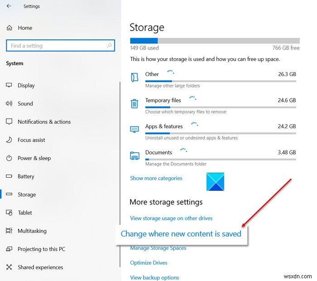Viewport: 317px width, 281px height.
Task: Click the Battery icon
Action: pos(9,176)
